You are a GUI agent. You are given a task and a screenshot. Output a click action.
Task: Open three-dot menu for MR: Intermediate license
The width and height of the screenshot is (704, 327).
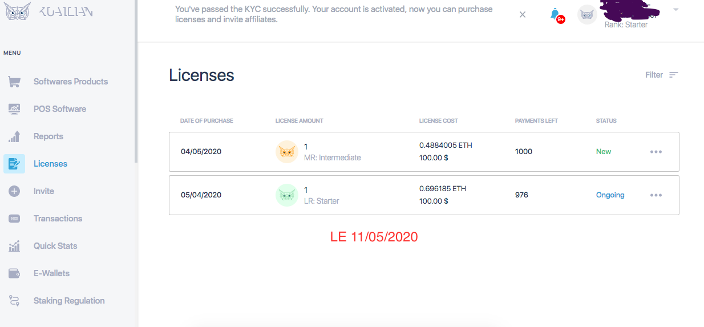coord(656,152)
